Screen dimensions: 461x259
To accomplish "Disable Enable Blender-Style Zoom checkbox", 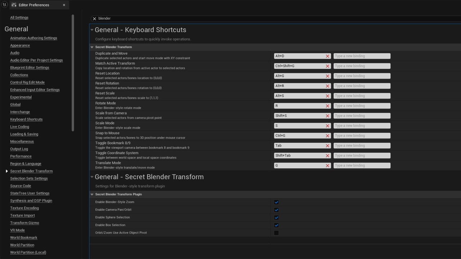I will pos(276,202).
